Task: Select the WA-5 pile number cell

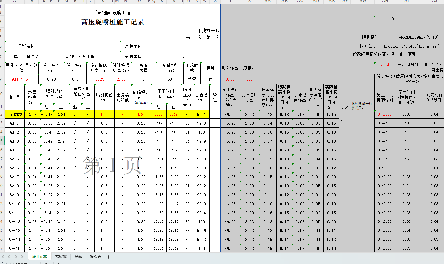Action: coord(15,159)
